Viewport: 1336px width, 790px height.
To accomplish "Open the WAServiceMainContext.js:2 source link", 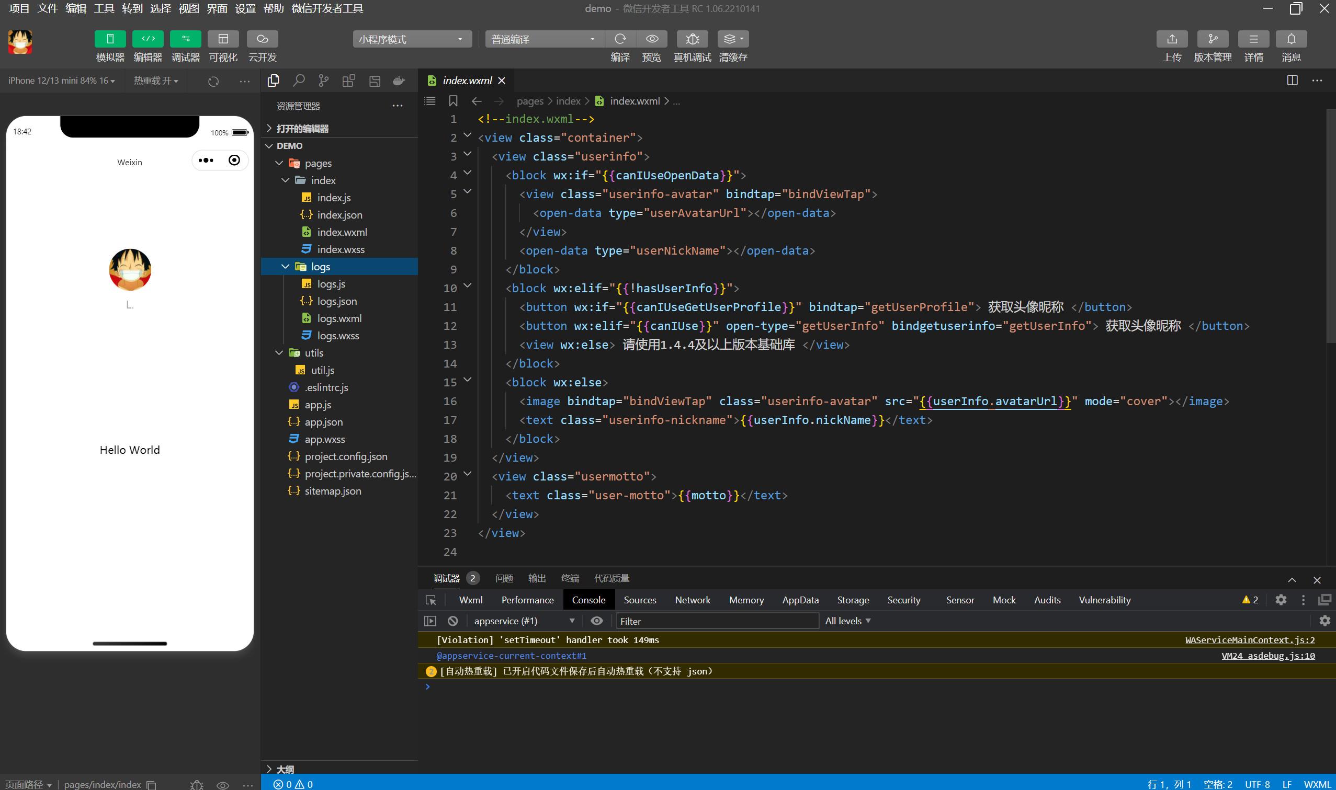I will pyautogui.click(x=1249, y=640).
